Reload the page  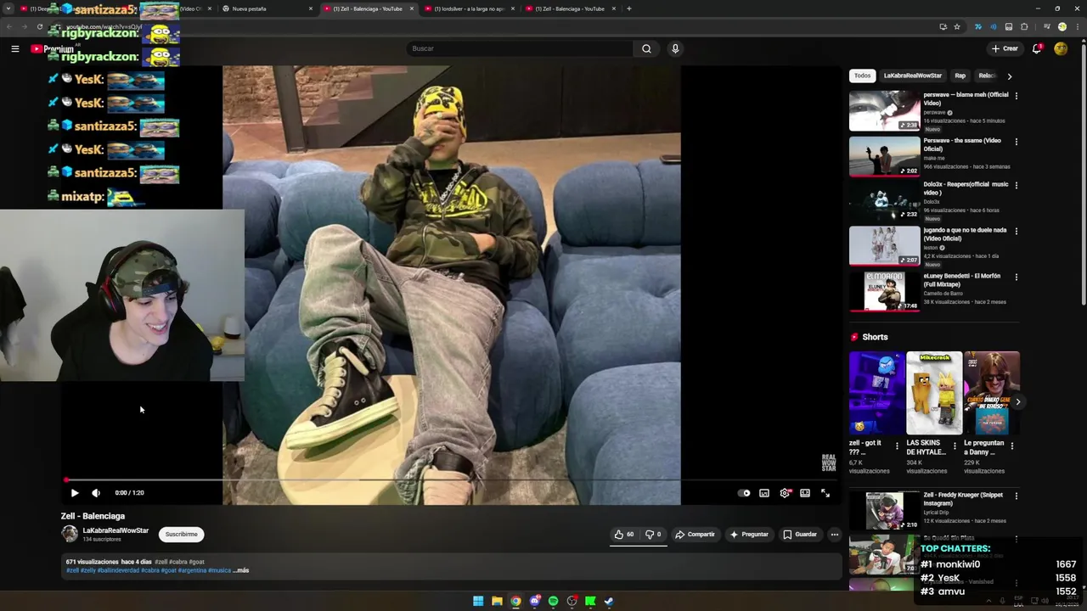(39, 26)
